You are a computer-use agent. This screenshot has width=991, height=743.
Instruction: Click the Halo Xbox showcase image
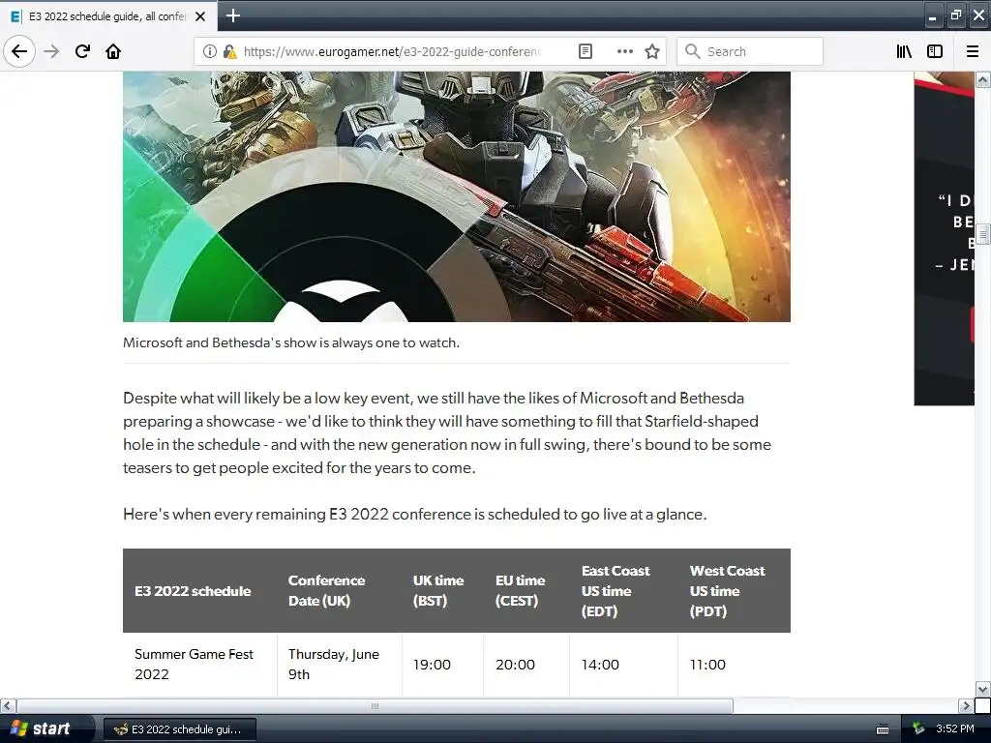[x=457, y=196]
